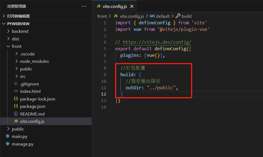Open the https://vitejs.dev/config/ link

point(157,42)
